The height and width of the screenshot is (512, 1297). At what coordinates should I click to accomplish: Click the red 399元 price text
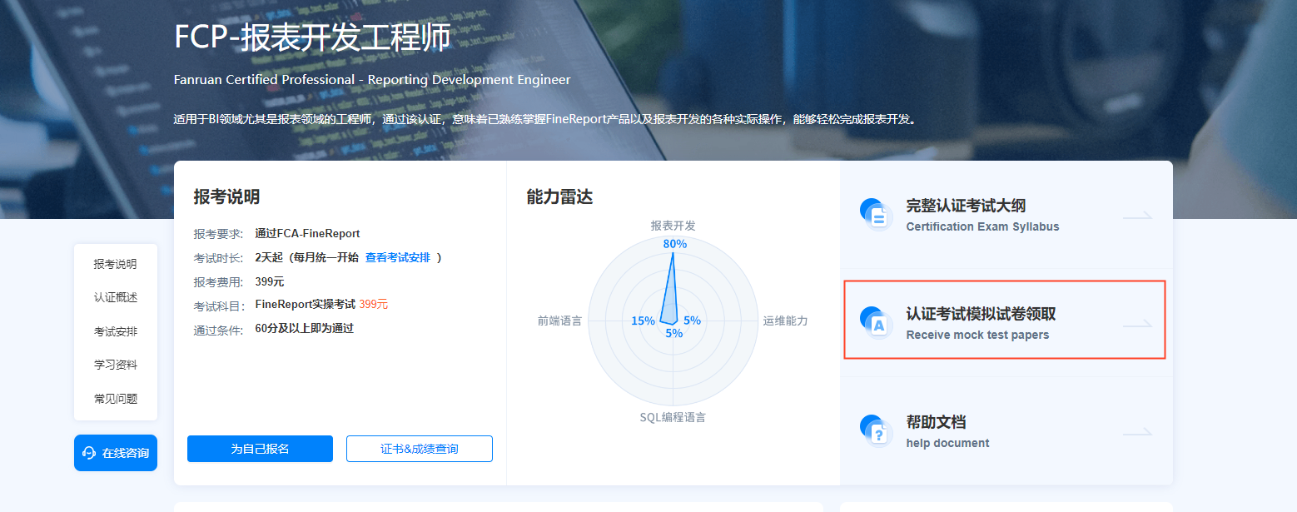(373, 305)
